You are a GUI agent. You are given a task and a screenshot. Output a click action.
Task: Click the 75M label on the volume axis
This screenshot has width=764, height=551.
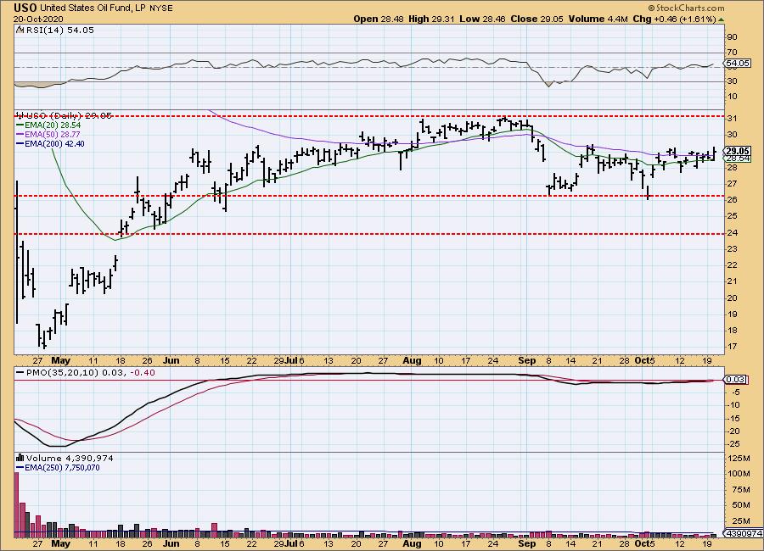coord(740,490)
